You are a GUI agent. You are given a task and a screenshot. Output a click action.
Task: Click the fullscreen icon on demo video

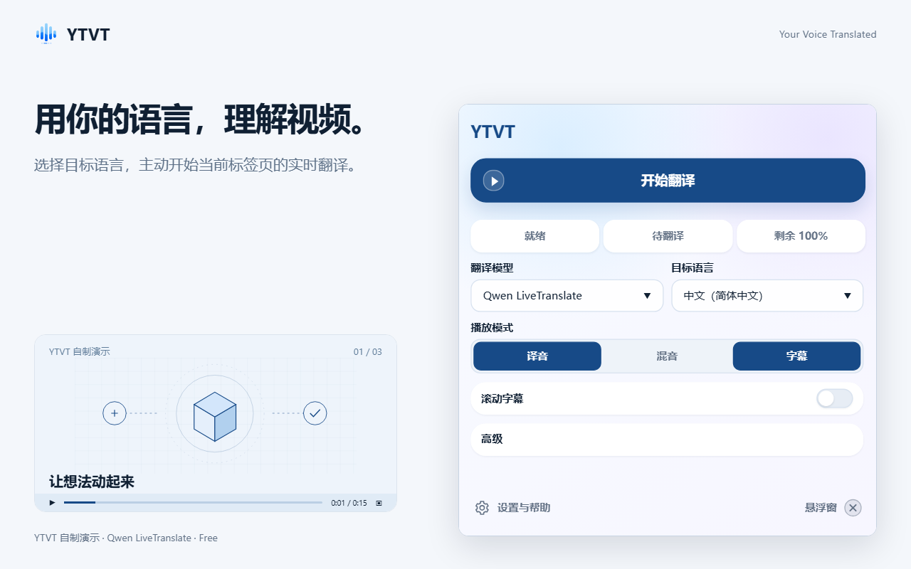(x=379, y=503)
